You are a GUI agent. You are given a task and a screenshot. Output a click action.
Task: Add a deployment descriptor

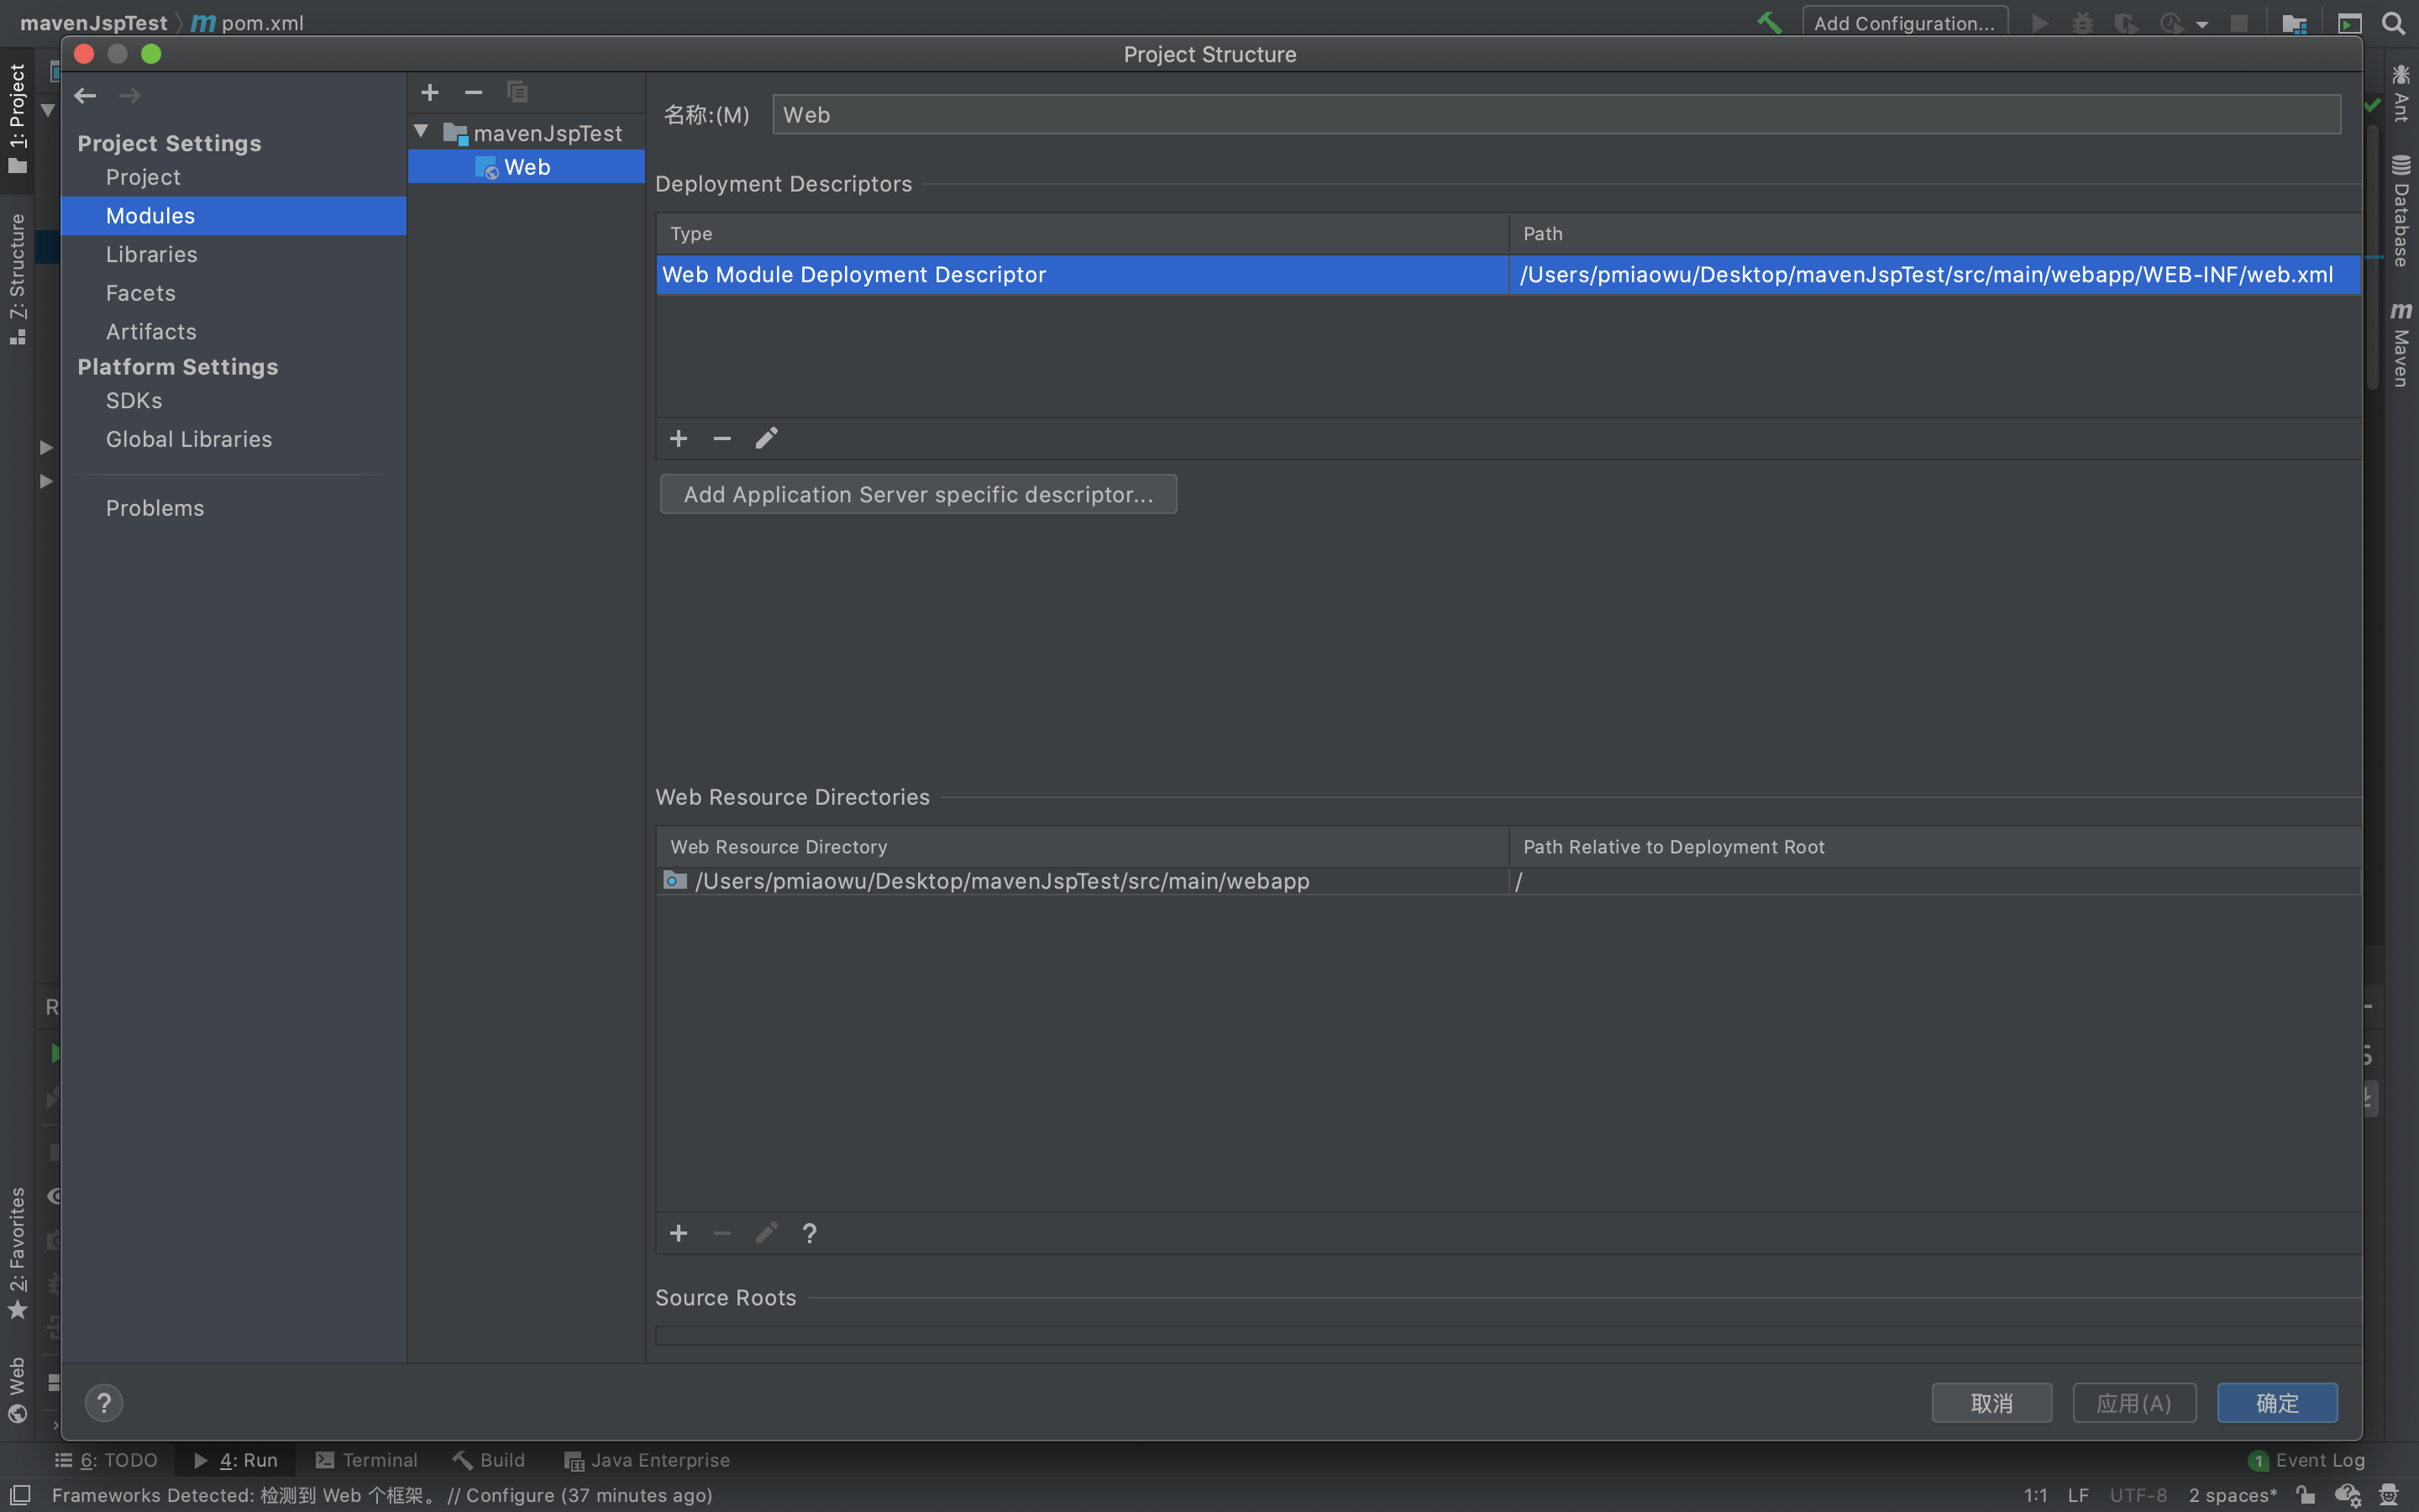point(679,439)
